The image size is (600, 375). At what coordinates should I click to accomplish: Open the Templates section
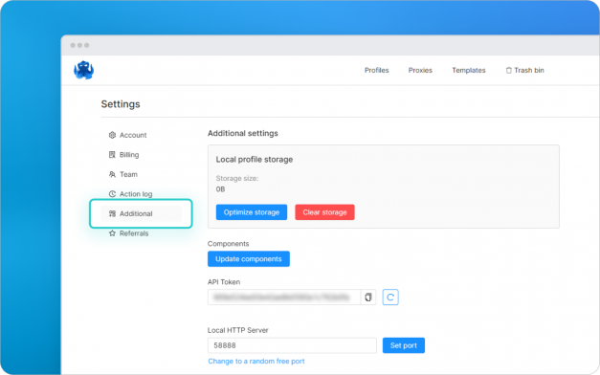[x=469, y=71]
